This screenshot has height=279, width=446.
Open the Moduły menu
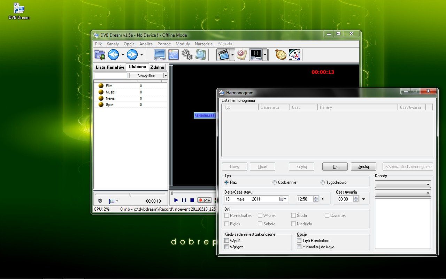183,44
